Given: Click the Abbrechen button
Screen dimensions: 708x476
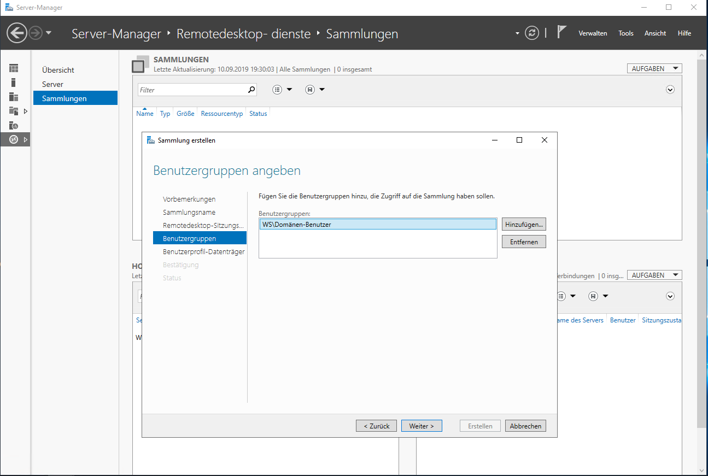Looking at the screenshot, I should (525, 426).
